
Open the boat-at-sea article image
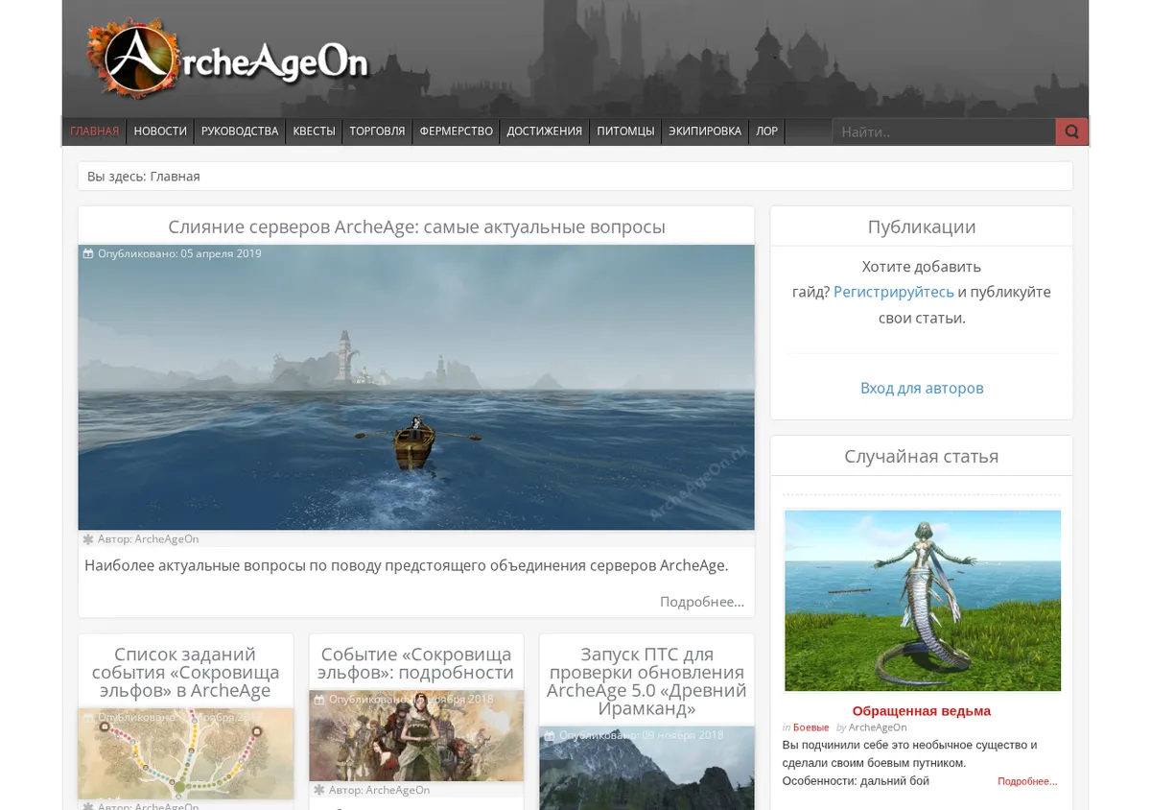[416, 387]
